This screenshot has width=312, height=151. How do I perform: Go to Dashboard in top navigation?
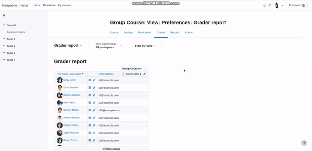tap(49, 5)
